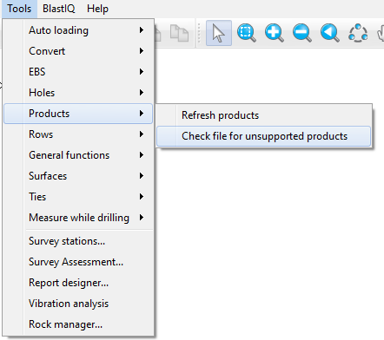Expand the General functions submenu
This screenshot has width=384, height=340.
coord(78,155)
